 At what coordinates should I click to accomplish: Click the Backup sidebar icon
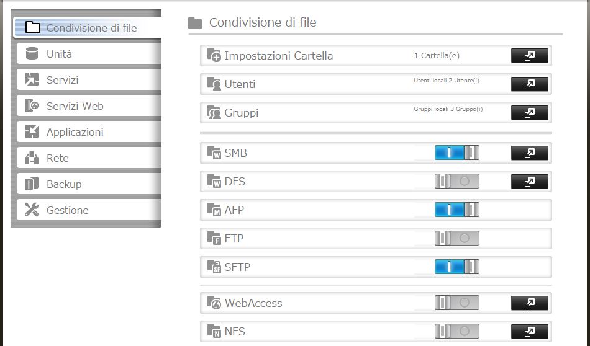click(32, 184)
